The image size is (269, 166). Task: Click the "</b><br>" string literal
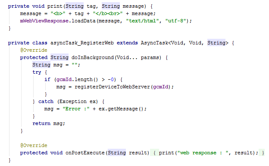click(x=108, y=13)
